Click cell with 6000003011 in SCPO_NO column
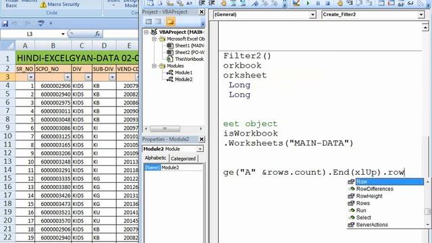Viewport: 432px width, 243px height. point(53,111)
